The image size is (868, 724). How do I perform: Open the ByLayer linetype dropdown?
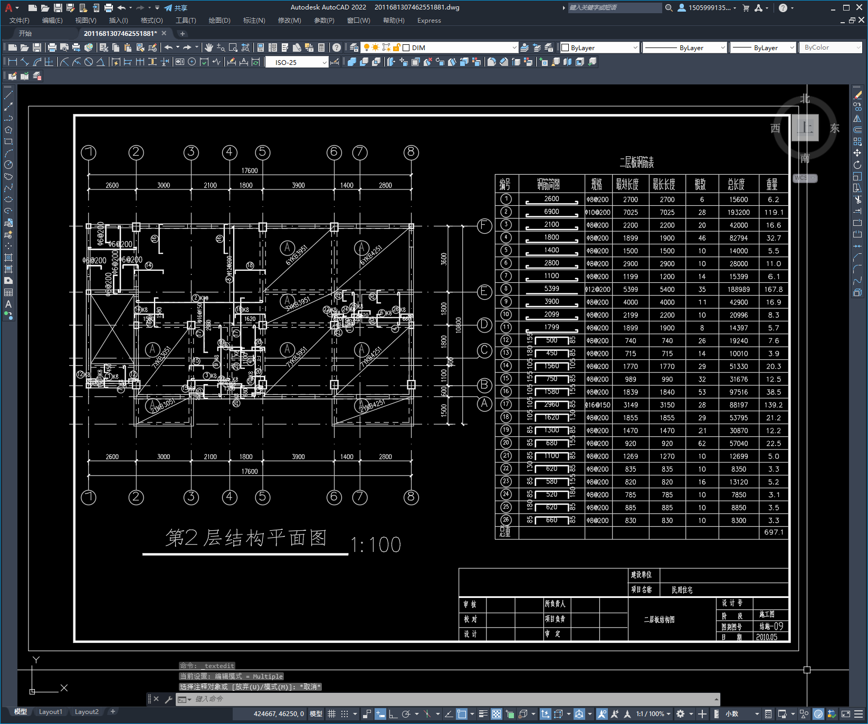pos(722,47)
